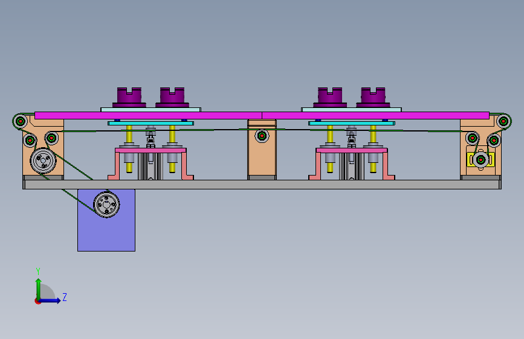Select the leftmost purple fixture on top

(129, 98)
